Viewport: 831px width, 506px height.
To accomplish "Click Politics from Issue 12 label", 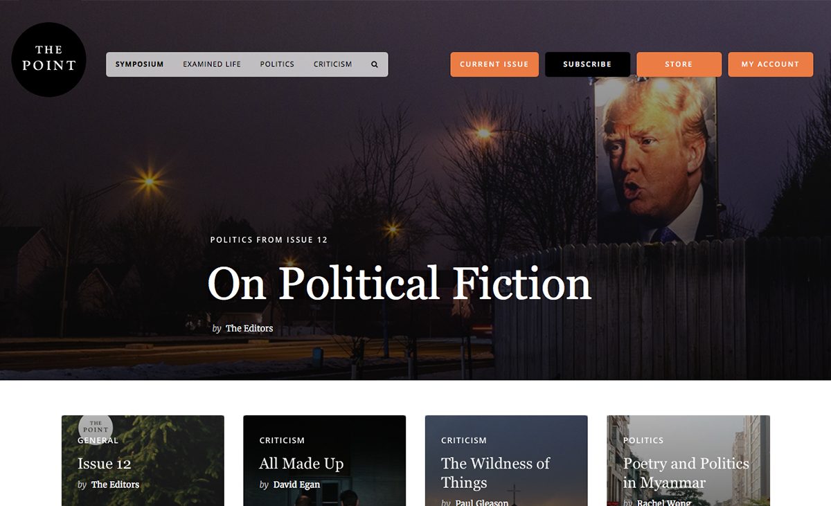I will click(x=269, y=240).
